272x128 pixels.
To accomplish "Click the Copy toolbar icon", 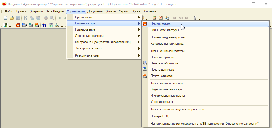I will click(31, 18).
